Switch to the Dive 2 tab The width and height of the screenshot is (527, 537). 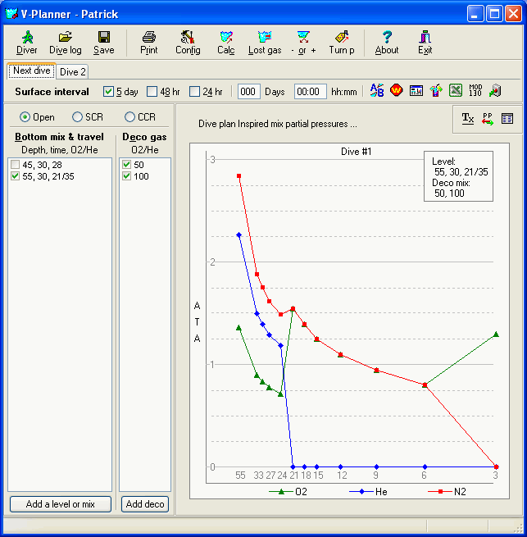click(x=73, y=72)
